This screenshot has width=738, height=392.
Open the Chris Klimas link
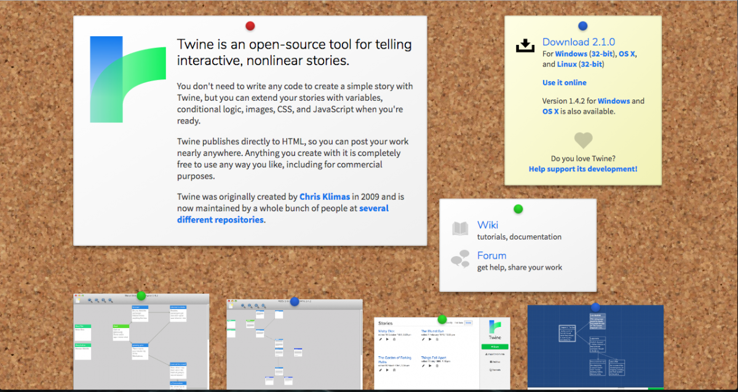(x=325, y=197)
